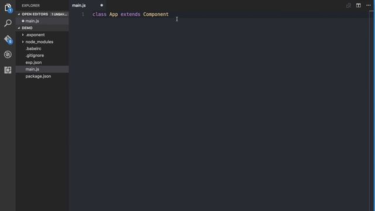Click the 'class' keyword in code
The height and width of the screenshot is (211, 375).
coord(100,14)
